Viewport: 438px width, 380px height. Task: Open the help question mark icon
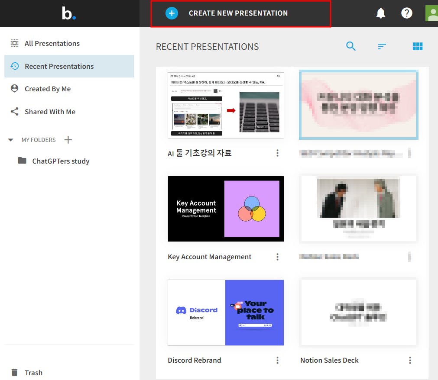click(x=406, y=13)
